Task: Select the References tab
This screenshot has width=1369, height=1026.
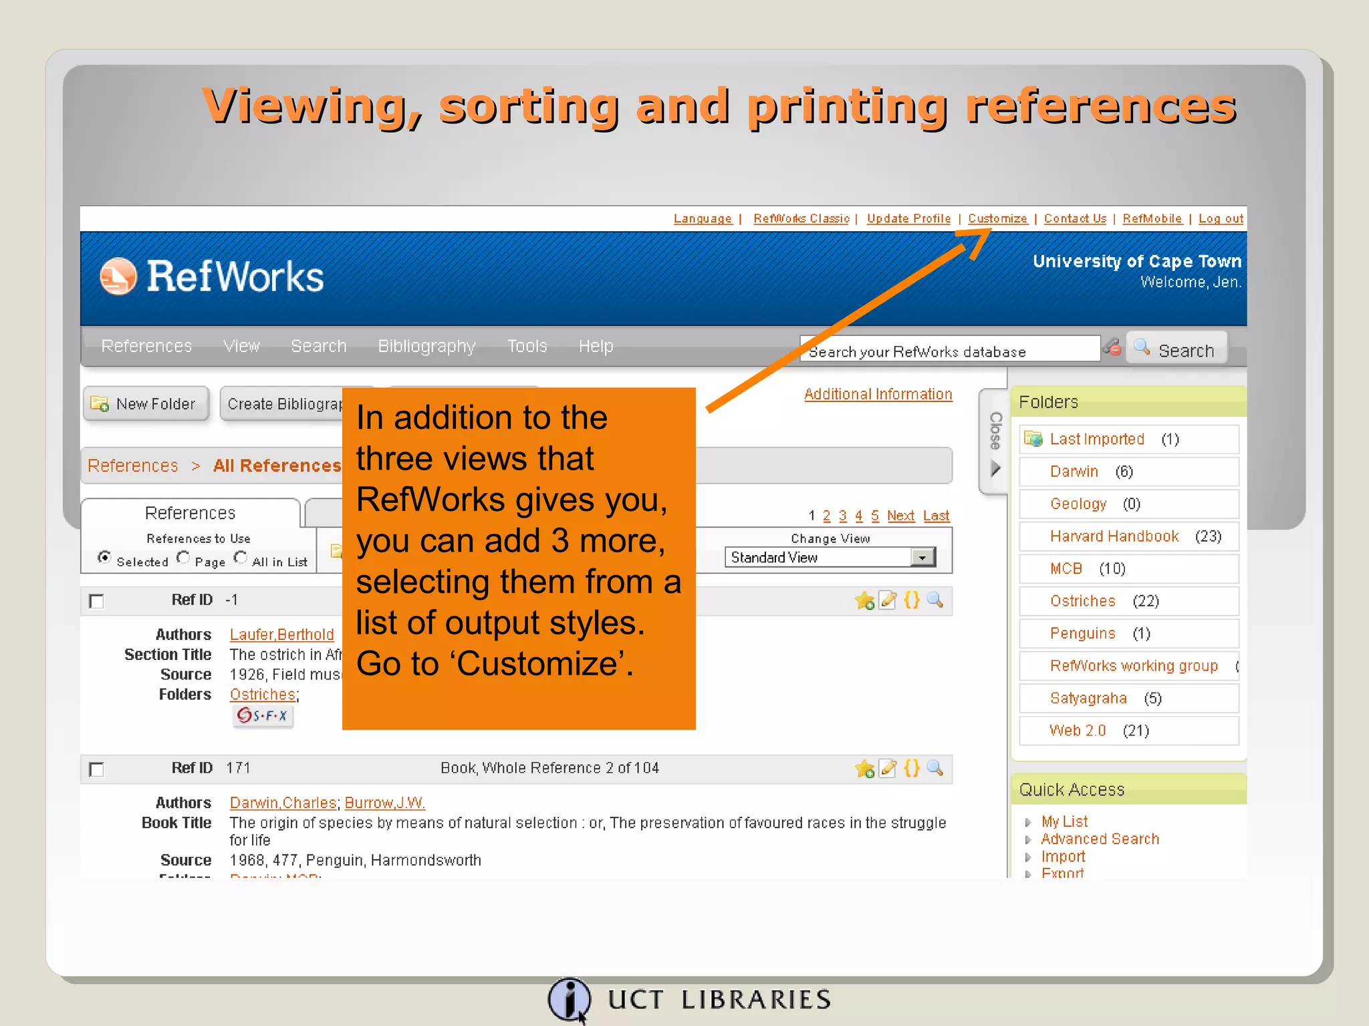Action: tap(191, 513)
